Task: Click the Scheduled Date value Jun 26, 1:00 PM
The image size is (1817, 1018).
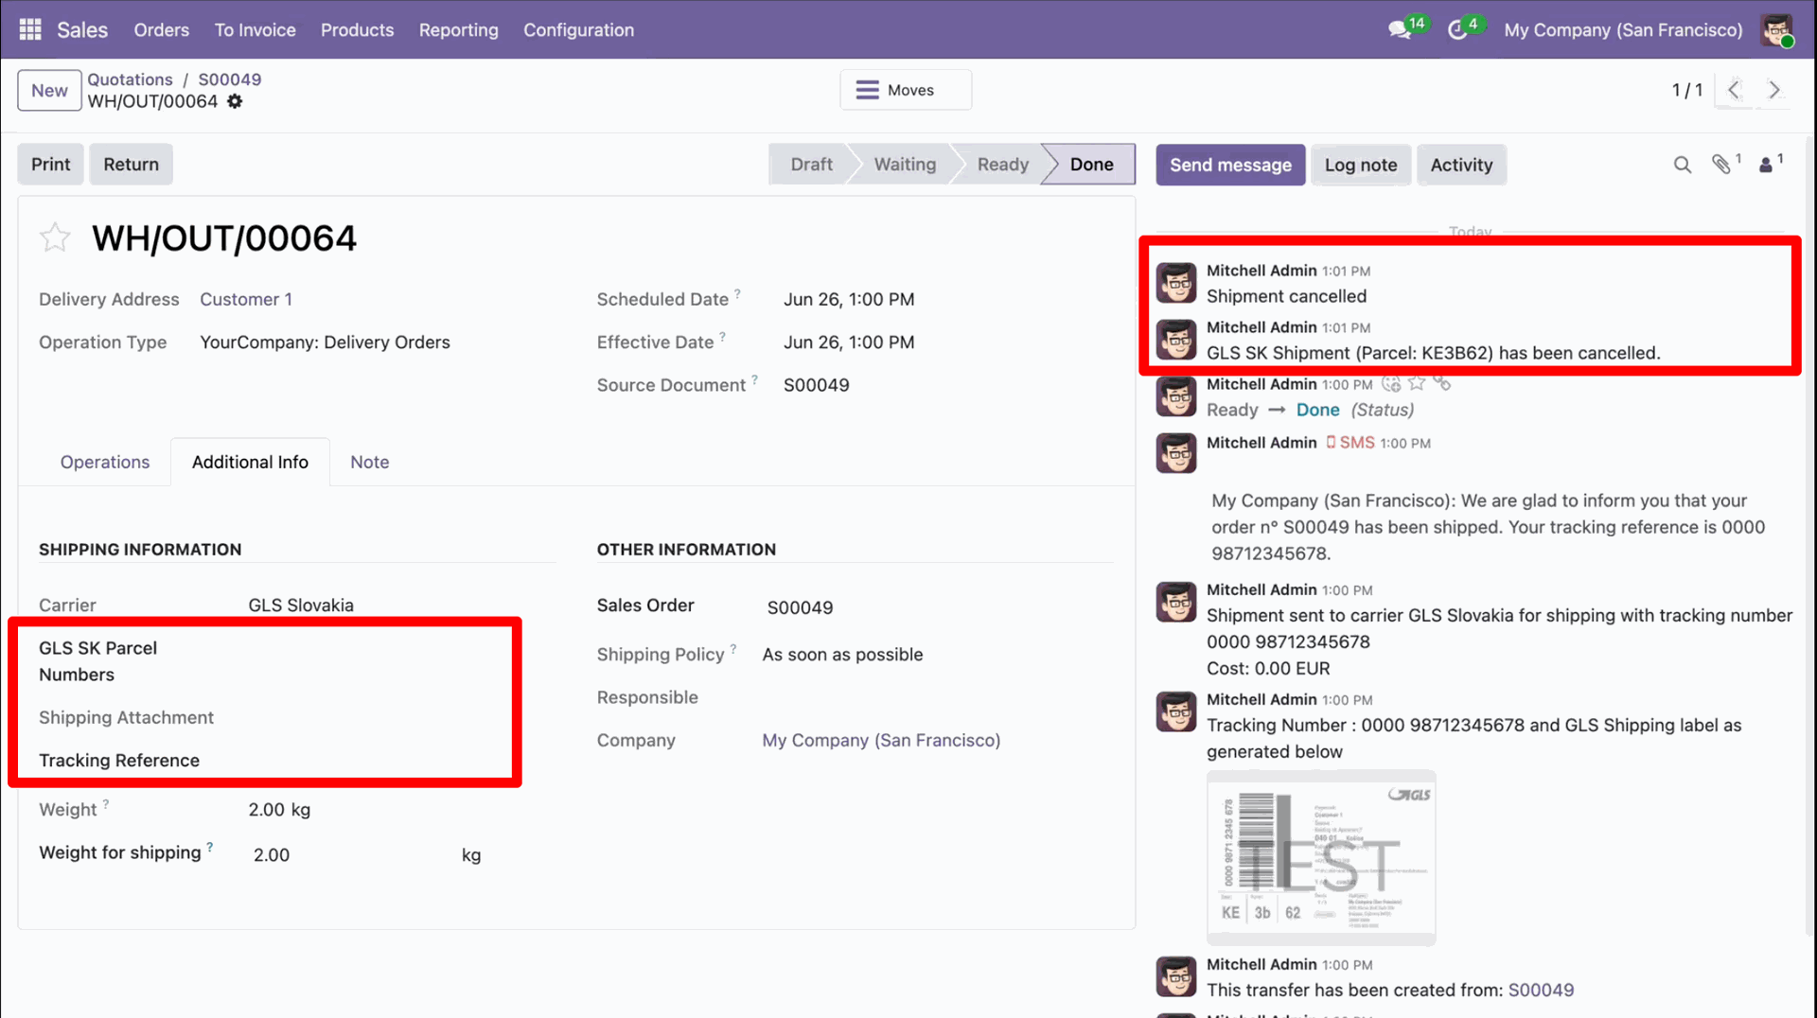Action: click(849, 299)
